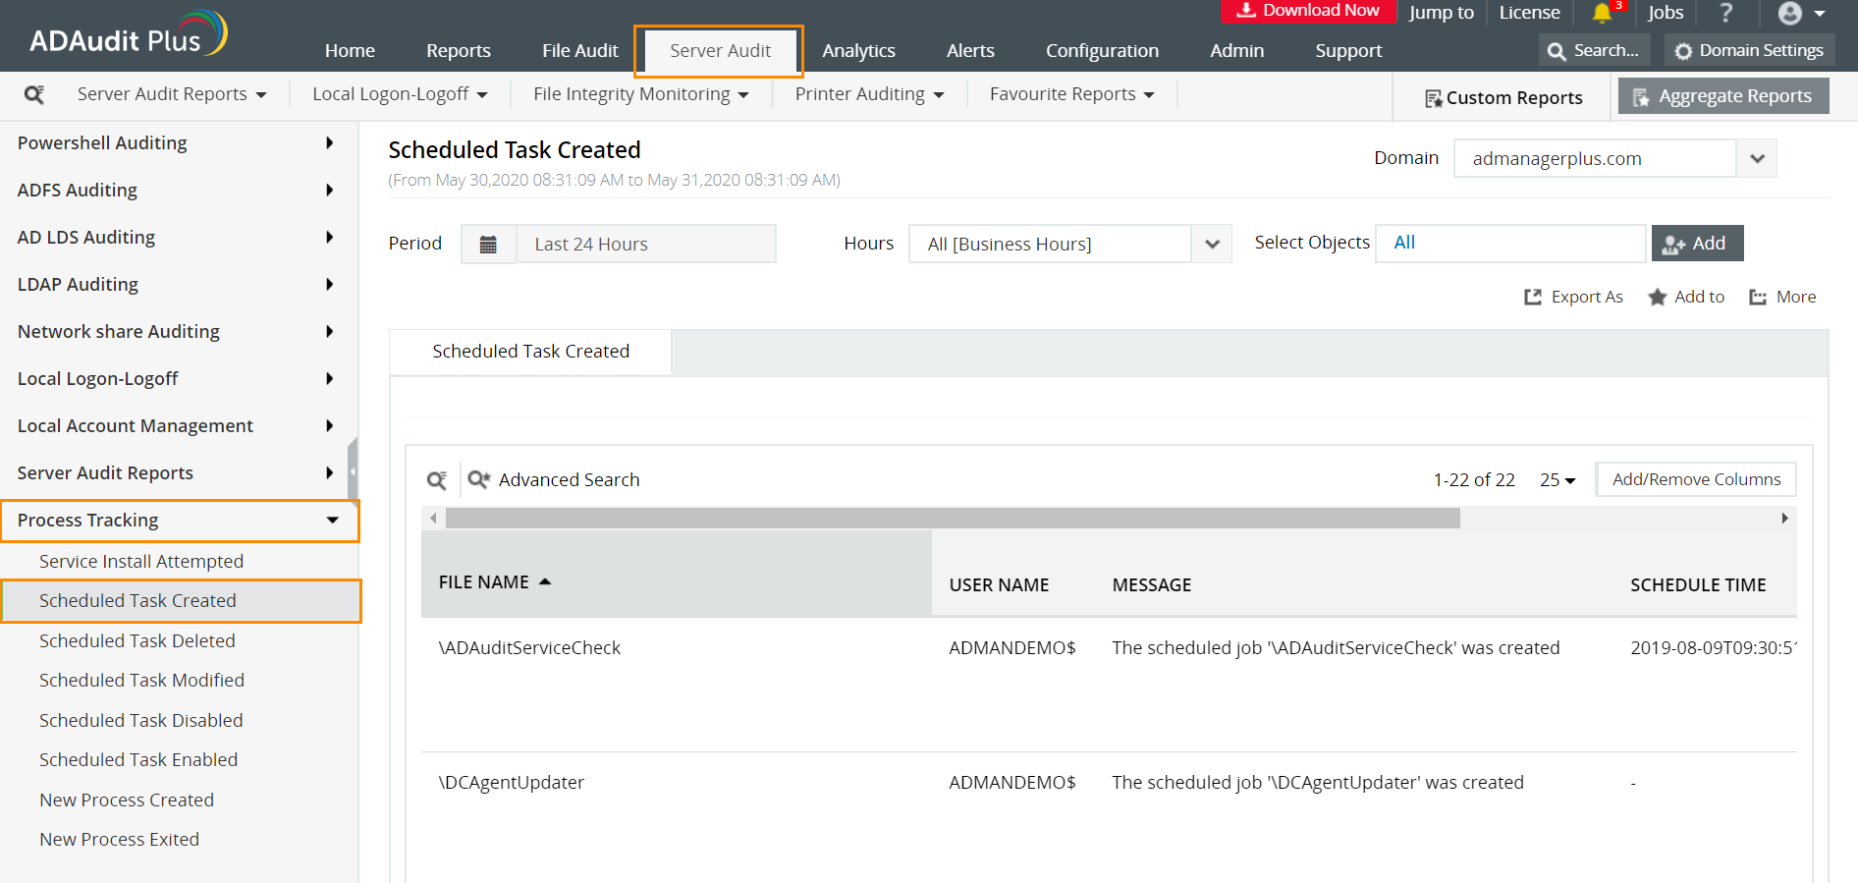Click the Add objects button
The image size is (1858, 883).
point(1698,243)
